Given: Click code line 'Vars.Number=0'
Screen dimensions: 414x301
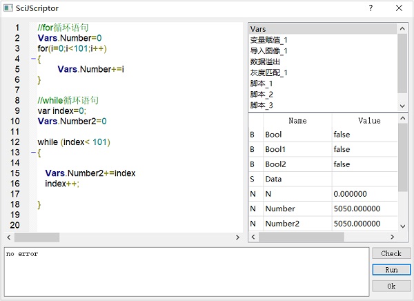Looking at the screenshot, I should coord(70,38).
